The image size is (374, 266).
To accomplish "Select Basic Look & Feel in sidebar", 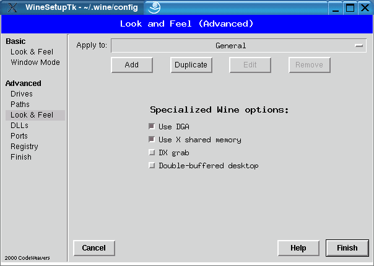I will pyautogui.click(x=32, y=52).
